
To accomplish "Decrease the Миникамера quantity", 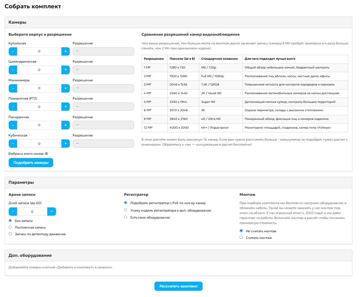I will click(x=13, y=88).
